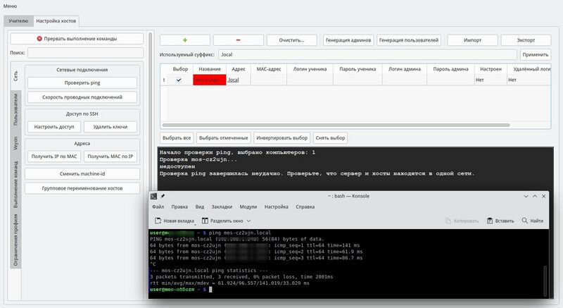Click Вставить paste button in Konsole

500,221
